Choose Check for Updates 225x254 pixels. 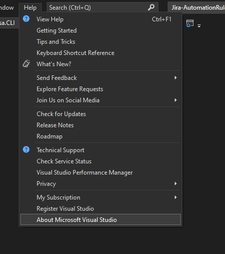101,114
